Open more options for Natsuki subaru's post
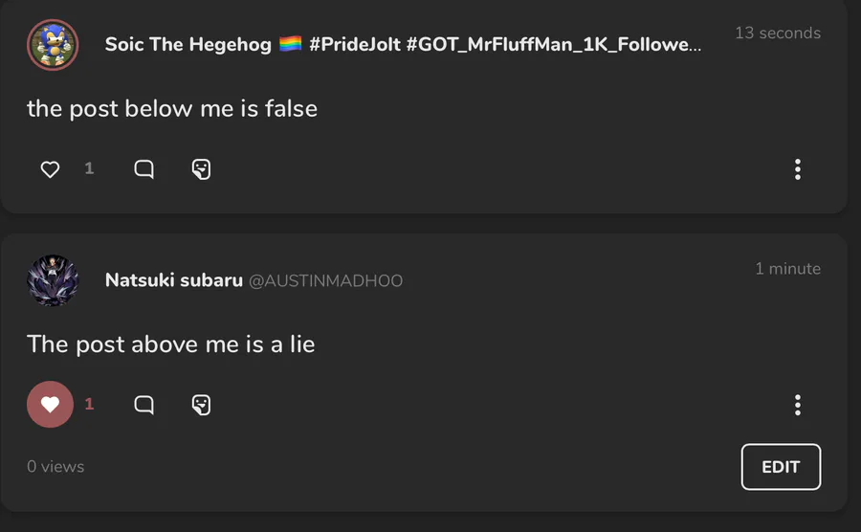Image resolution: width=861 pixels, height=532 pixels. click(x=797, y=405)
